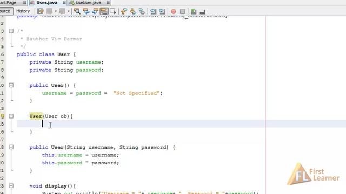The width and height of the screenshot is (346, 194).
Task: Select the User.java tab
Action: [x=47, y=3]
